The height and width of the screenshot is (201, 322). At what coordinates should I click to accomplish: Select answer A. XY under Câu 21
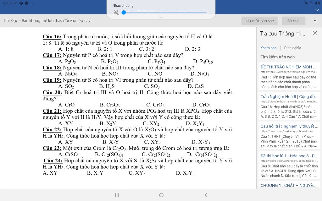pyautogui.click(x=65, y=123)
